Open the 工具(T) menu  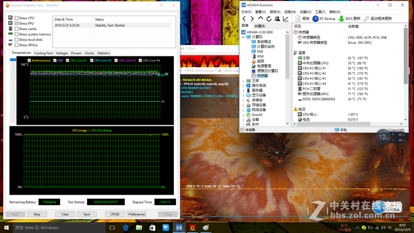[320, 12]
